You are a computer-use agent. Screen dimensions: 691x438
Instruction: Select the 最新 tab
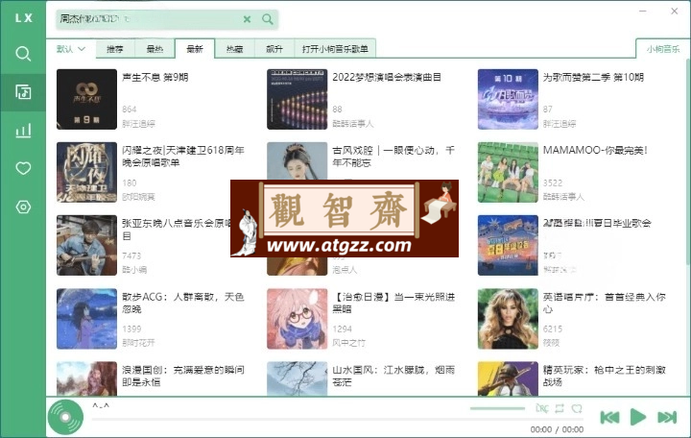click(195, 49)
